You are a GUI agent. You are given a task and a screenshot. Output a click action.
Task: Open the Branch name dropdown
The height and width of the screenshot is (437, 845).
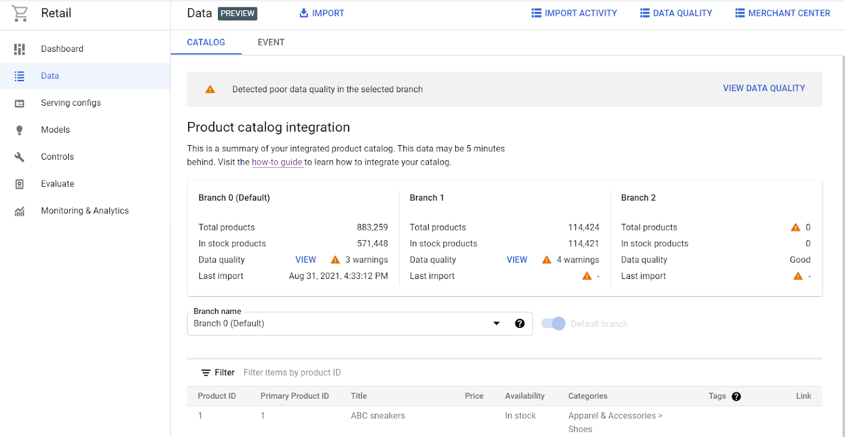coord(359,323)
